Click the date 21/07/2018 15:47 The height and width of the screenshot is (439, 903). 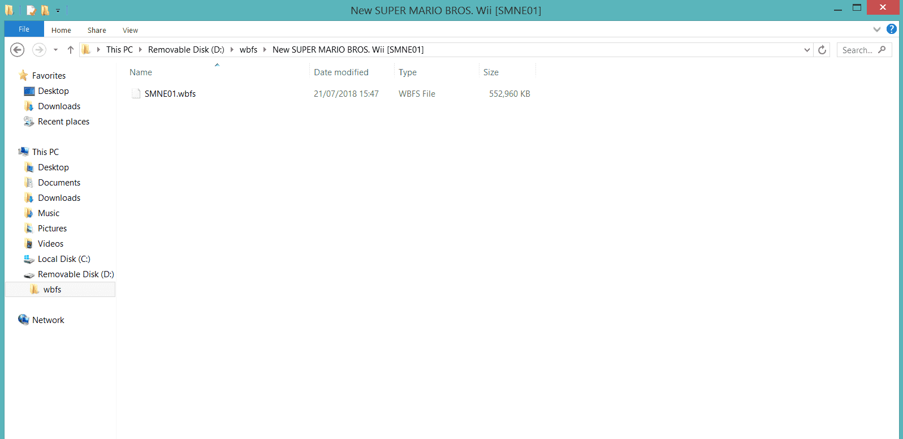click(x=346, y=94)
